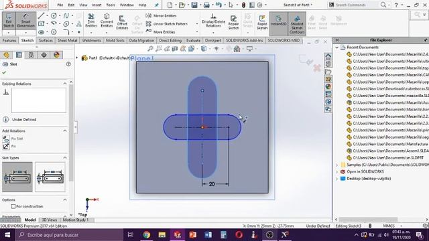Open the Tools menu

[111, 5]
